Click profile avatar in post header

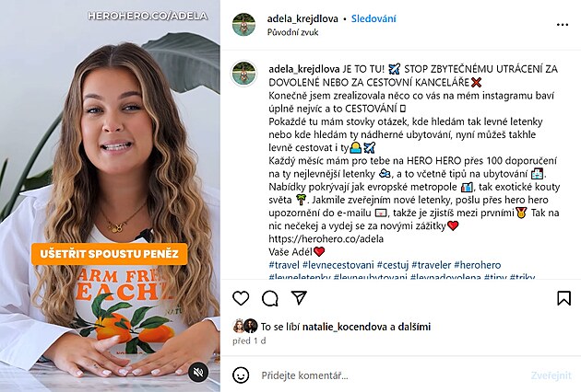(x=243, y=25)
